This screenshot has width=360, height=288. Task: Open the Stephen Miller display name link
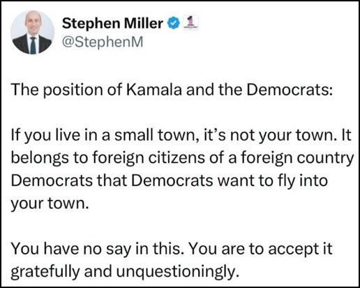coord(112,23)
